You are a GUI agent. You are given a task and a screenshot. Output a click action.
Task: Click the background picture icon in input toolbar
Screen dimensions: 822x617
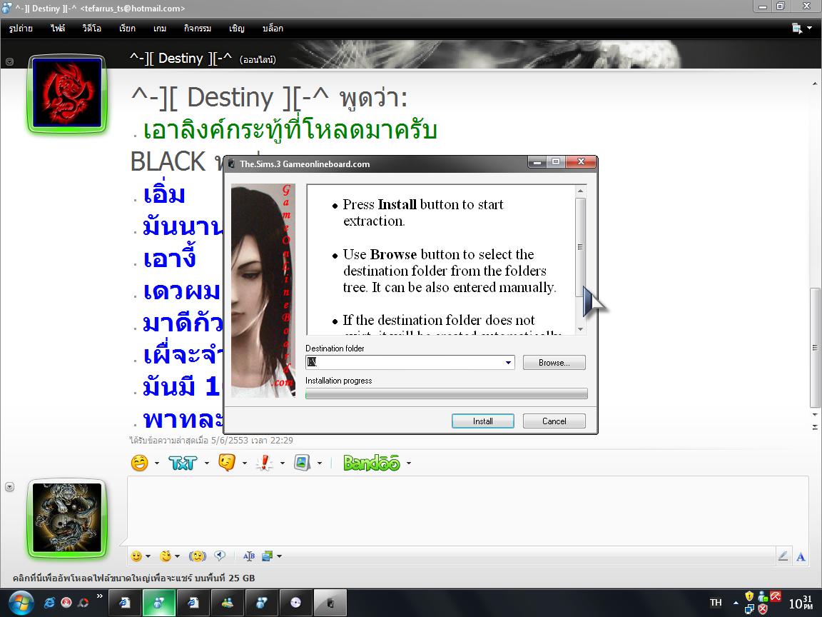pos(268,556)
